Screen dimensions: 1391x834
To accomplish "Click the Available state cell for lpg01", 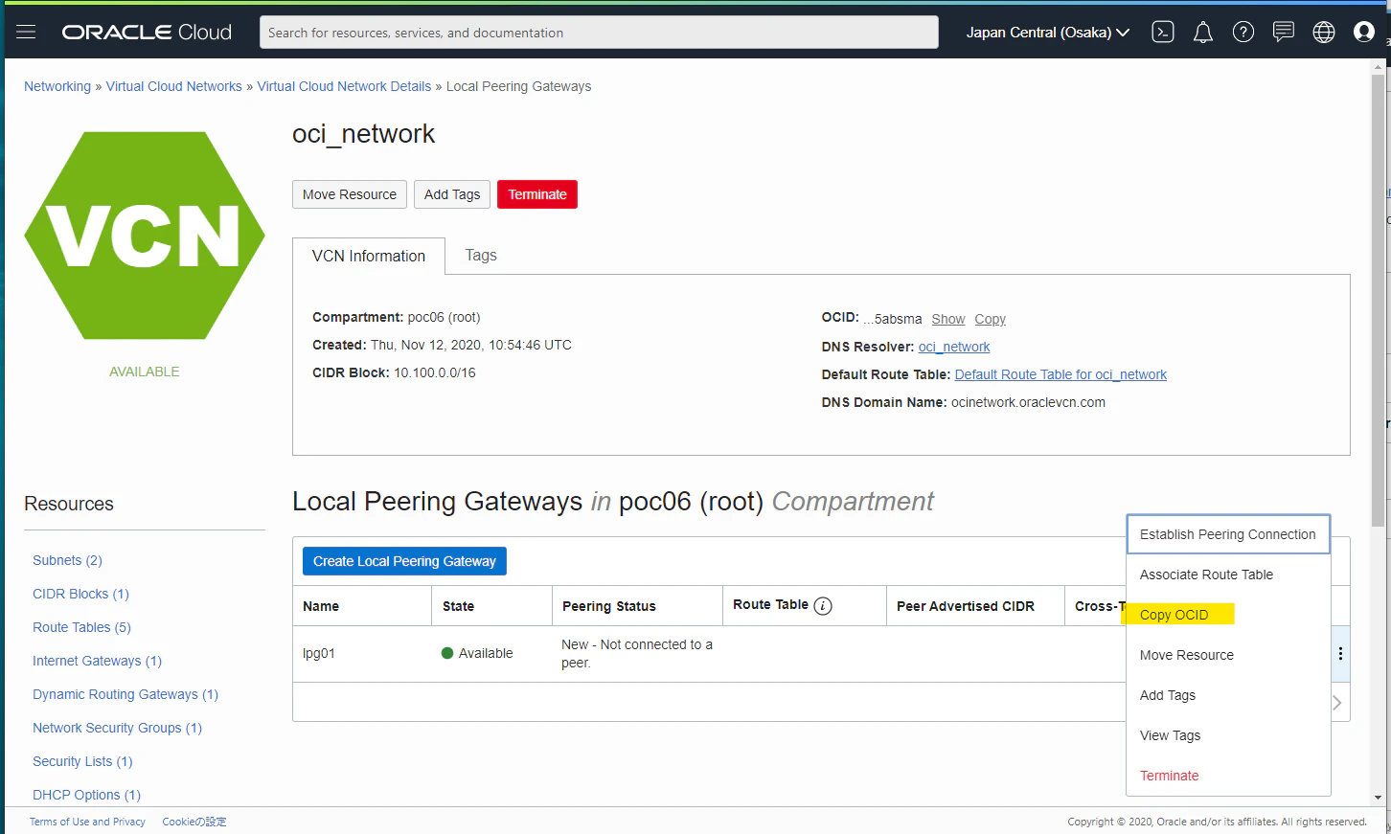I will coord(477,653).
